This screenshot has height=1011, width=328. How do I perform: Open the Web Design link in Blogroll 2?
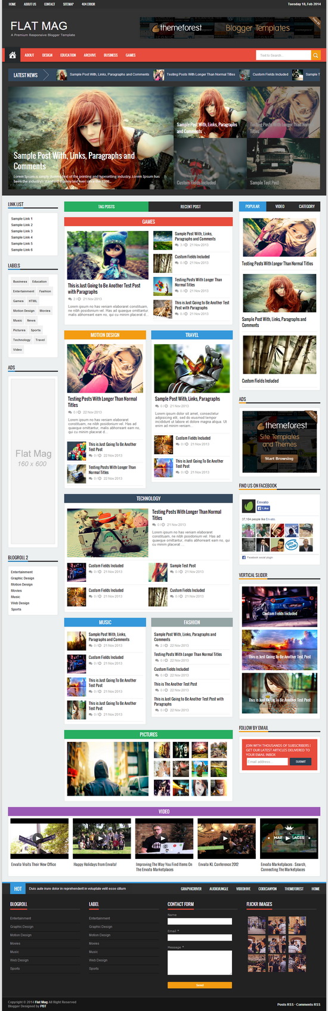(20, 603)
